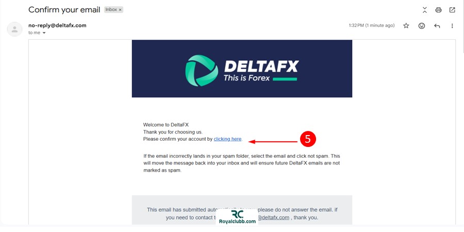The image size is (464, 232).
Task: Select the "to me" recipient text
Action: click(x=35, y=33)
